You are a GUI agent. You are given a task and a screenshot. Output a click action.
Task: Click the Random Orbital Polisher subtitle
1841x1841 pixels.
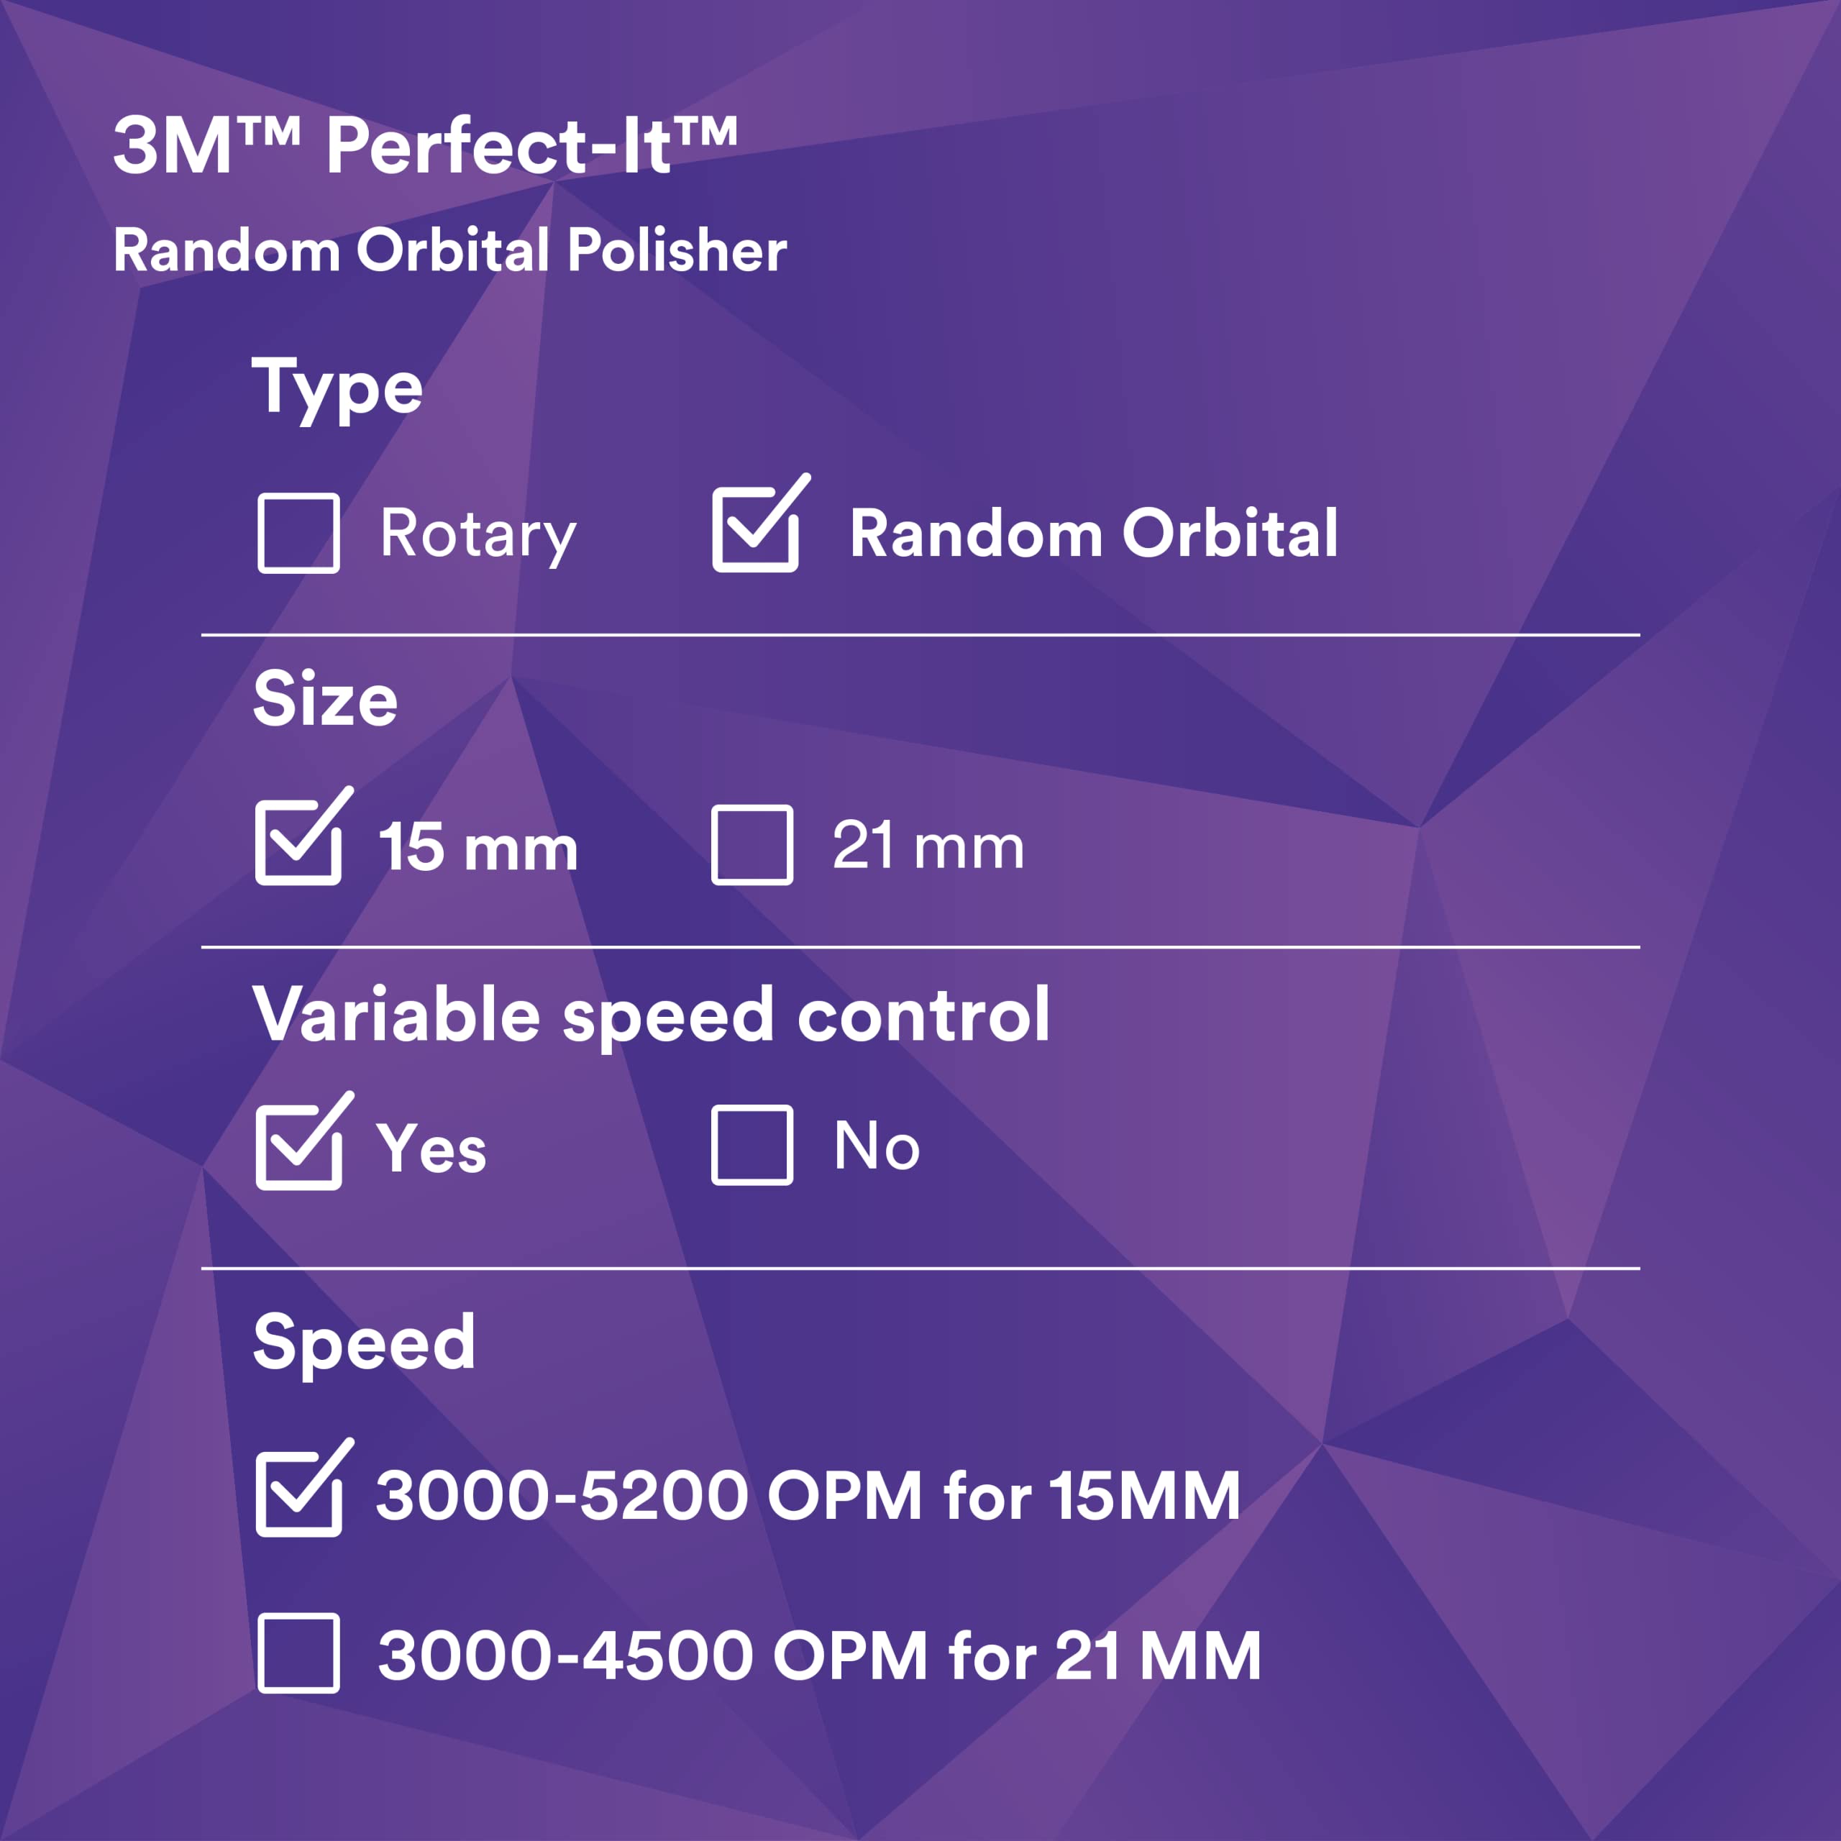pyautogui.click(x=449, y=250)
